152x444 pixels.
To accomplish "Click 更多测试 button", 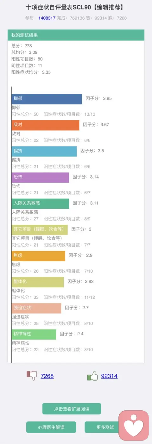I will click(x=102, y=427).
